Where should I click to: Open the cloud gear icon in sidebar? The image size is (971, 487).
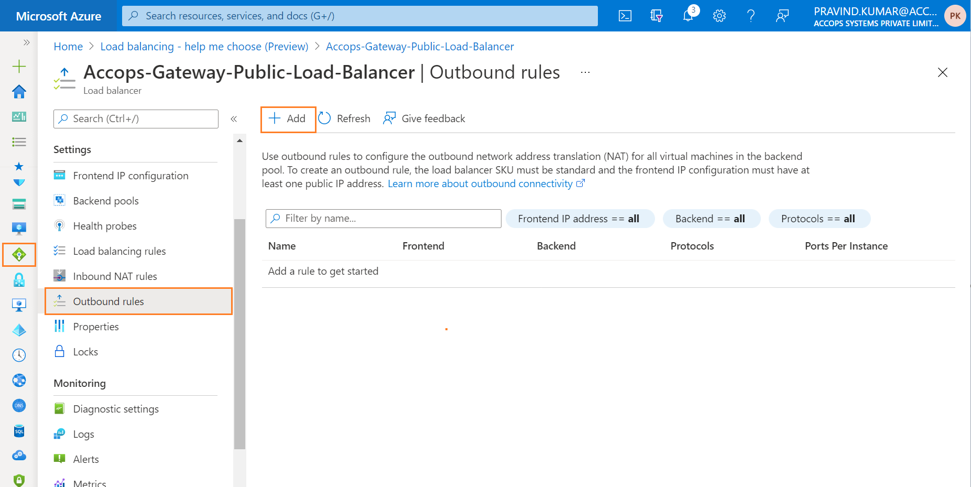click(19, 455)
